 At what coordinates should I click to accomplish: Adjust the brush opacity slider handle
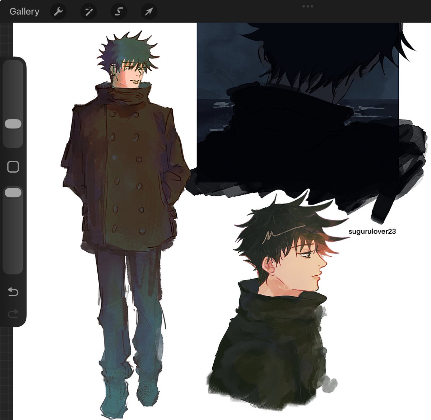(x=13, y=193)
